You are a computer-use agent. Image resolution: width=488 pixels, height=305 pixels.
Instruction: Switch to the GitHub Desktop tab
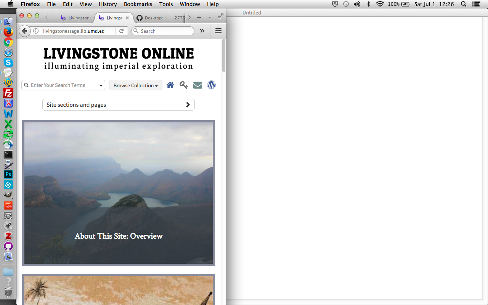pyautogui.click(x=152, y=18)
